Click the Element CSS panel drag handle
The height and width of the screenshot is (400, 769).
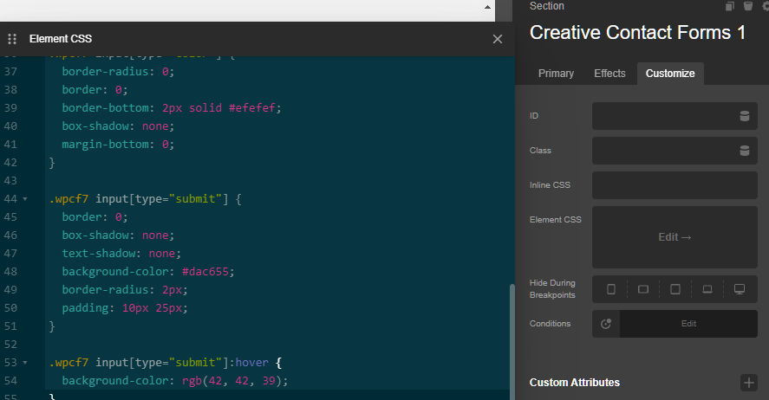(x=12, y=39)
